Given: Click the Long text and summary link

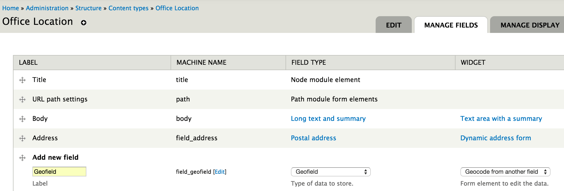Looking at the screenshot, I should pyautogui.click(x=328, y=119).
